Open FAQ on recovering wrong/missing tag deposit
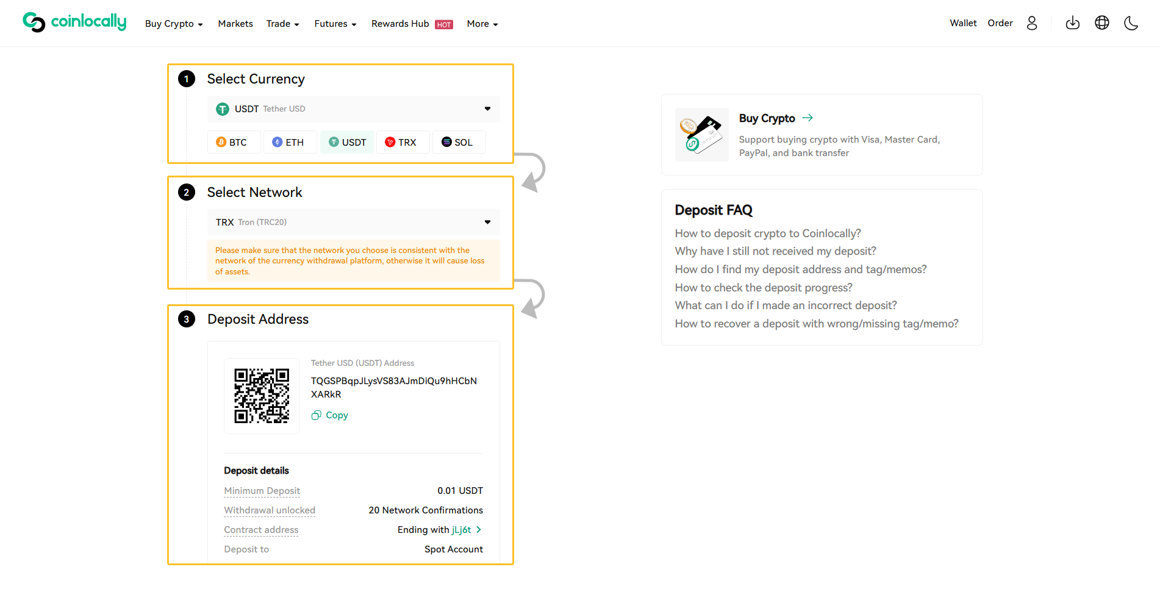The height and width of the screenshot is (589, 1160). click(817, 324)
